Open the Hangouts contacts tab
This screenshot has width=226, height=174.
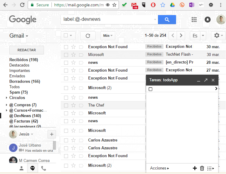tap(21, 168)
